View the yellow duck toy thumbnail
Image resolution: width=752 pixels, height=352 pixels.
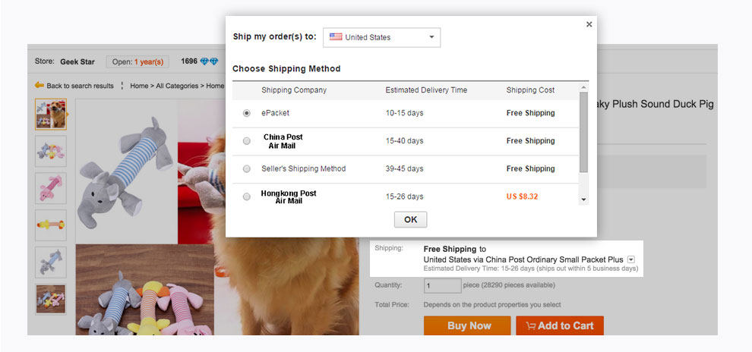tap(51, 225)
